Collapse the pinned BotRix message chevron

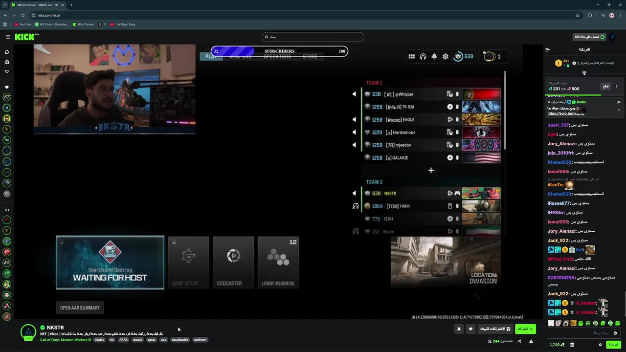(619, 110)
